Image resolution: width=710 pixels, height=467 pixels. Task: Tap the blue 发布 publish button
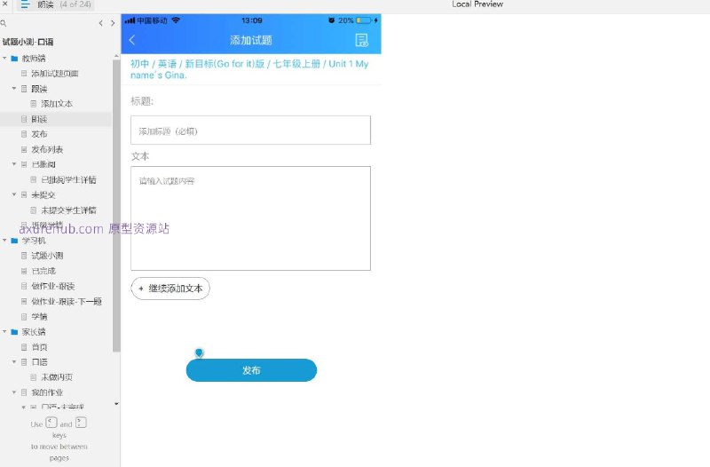coord(251,370)
